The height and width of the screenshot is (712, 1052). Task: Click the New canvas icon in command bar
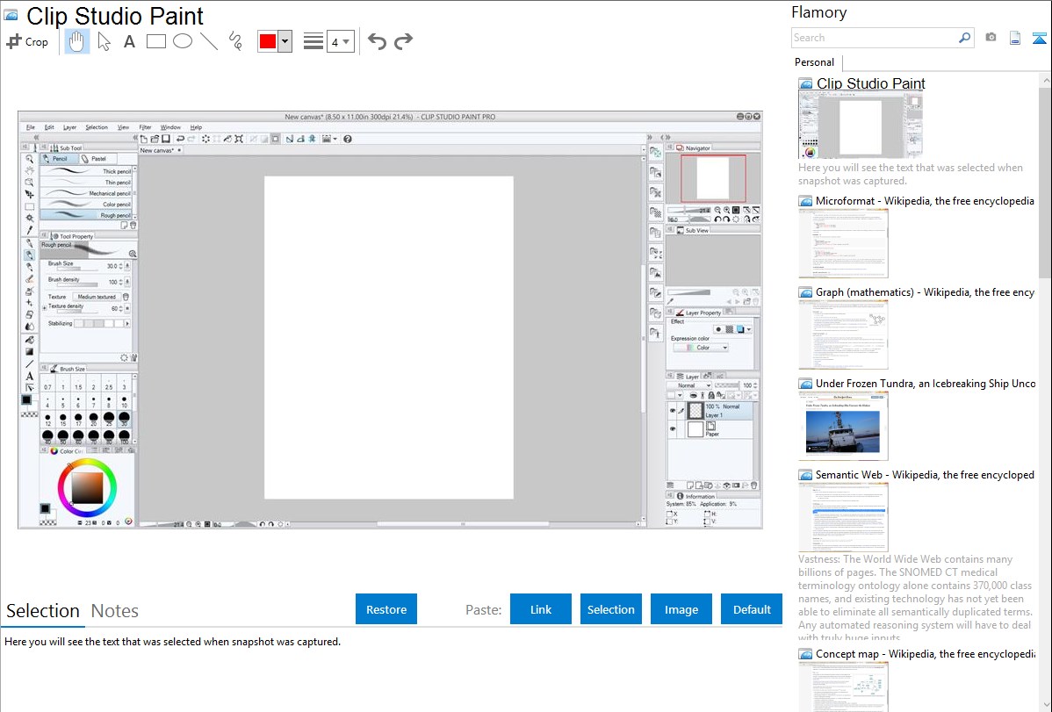(144, 139)
